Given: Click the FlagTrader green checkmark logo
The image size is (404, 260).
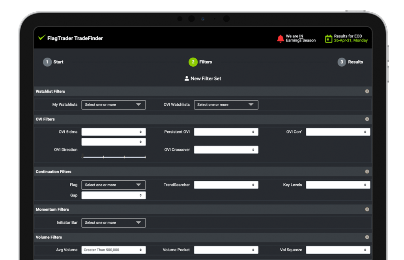Looking at the screenshot, I should click(42, 37).
